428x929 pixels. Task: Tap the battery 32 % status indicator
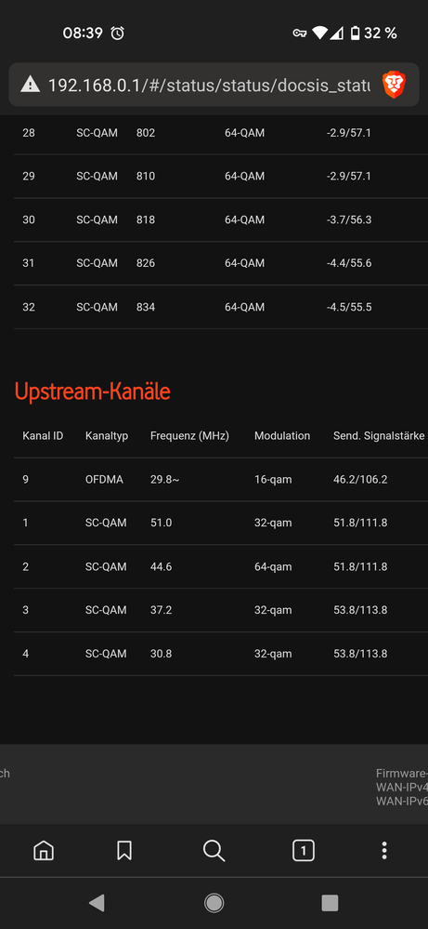click(x=373, y=33)
